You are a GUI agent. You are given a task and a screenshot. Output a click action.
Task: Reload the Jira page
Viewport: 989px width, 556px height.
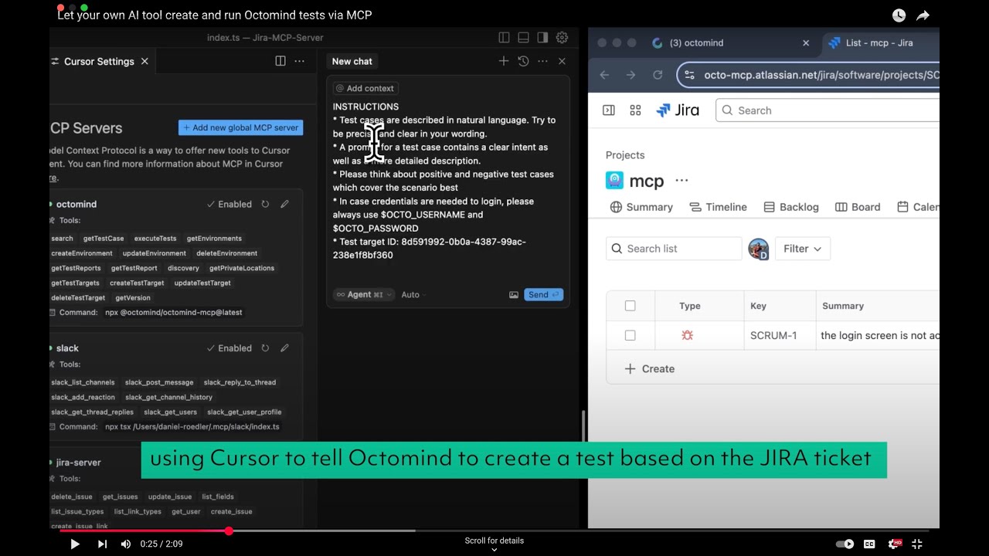[658, 75]
